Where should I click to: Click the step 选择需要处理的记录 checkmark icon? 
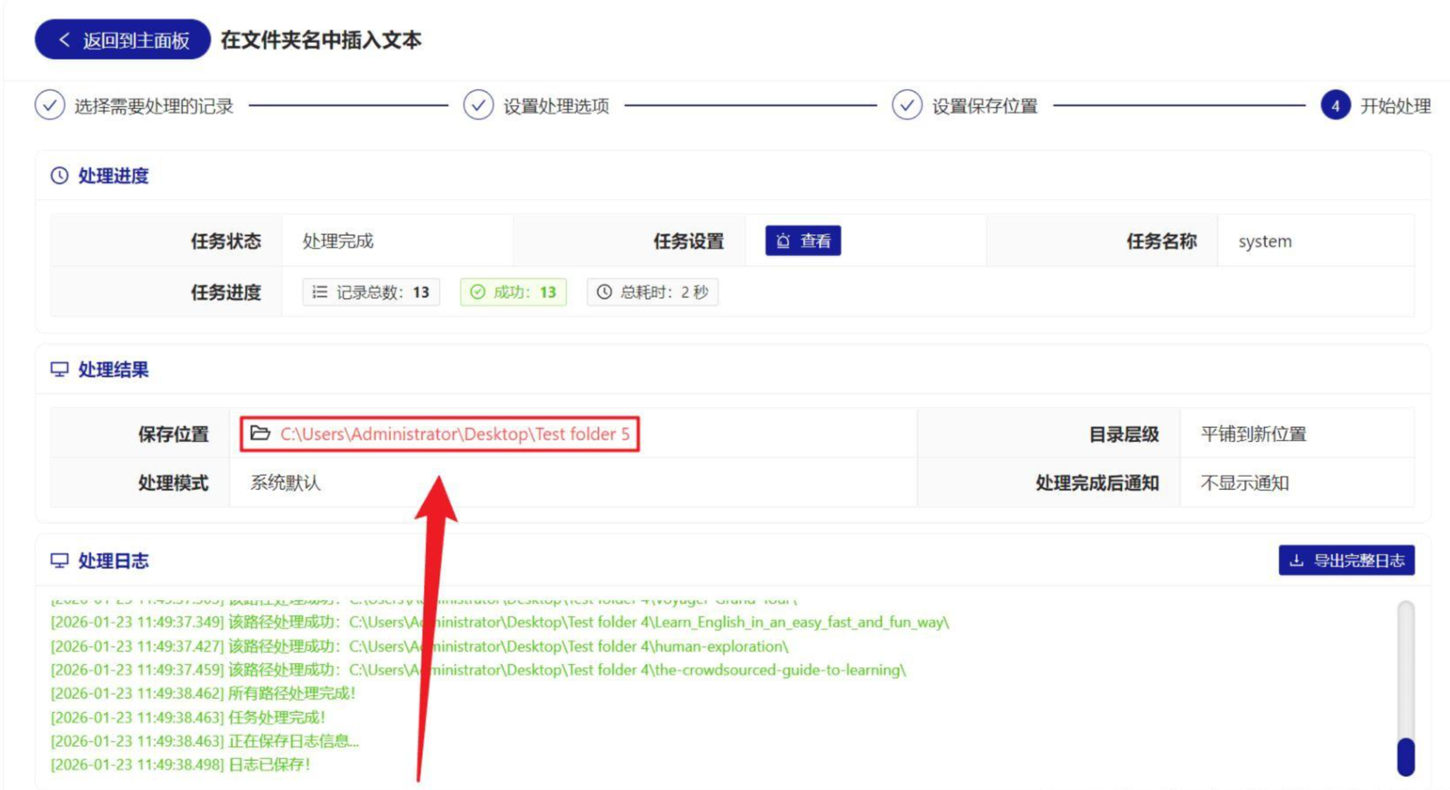click(50, 105)
